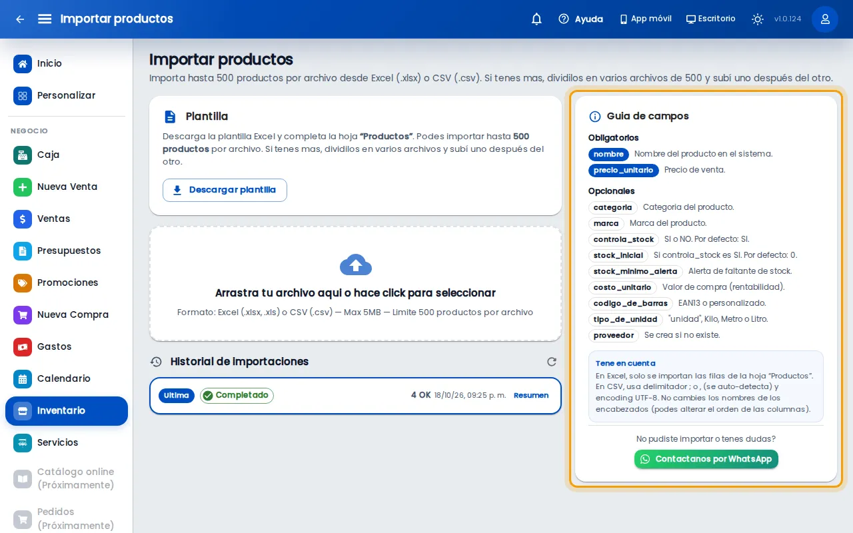Click the "stock_minimo_alerta" field chip
Image resolution: width=853 pixels, height=533 pixels.
click(636, 272)
